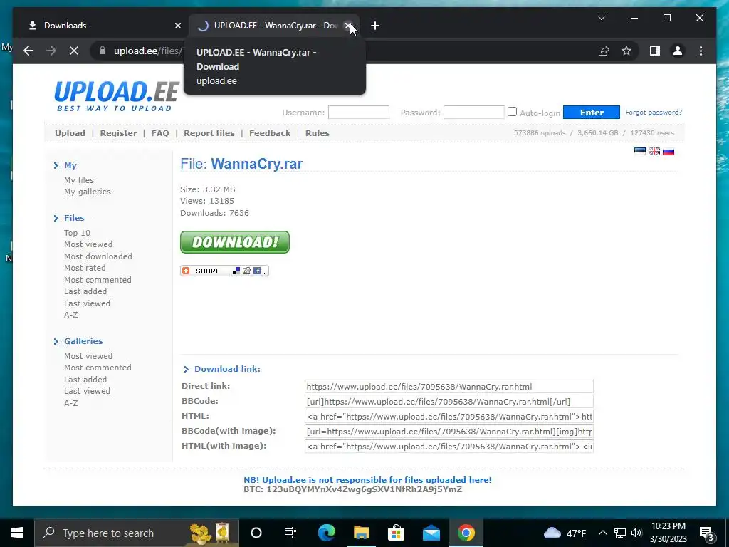The width and height of the screenshot is (729, 547).
Task: Click the UPLOAD.EE logo
Action: 116,96
